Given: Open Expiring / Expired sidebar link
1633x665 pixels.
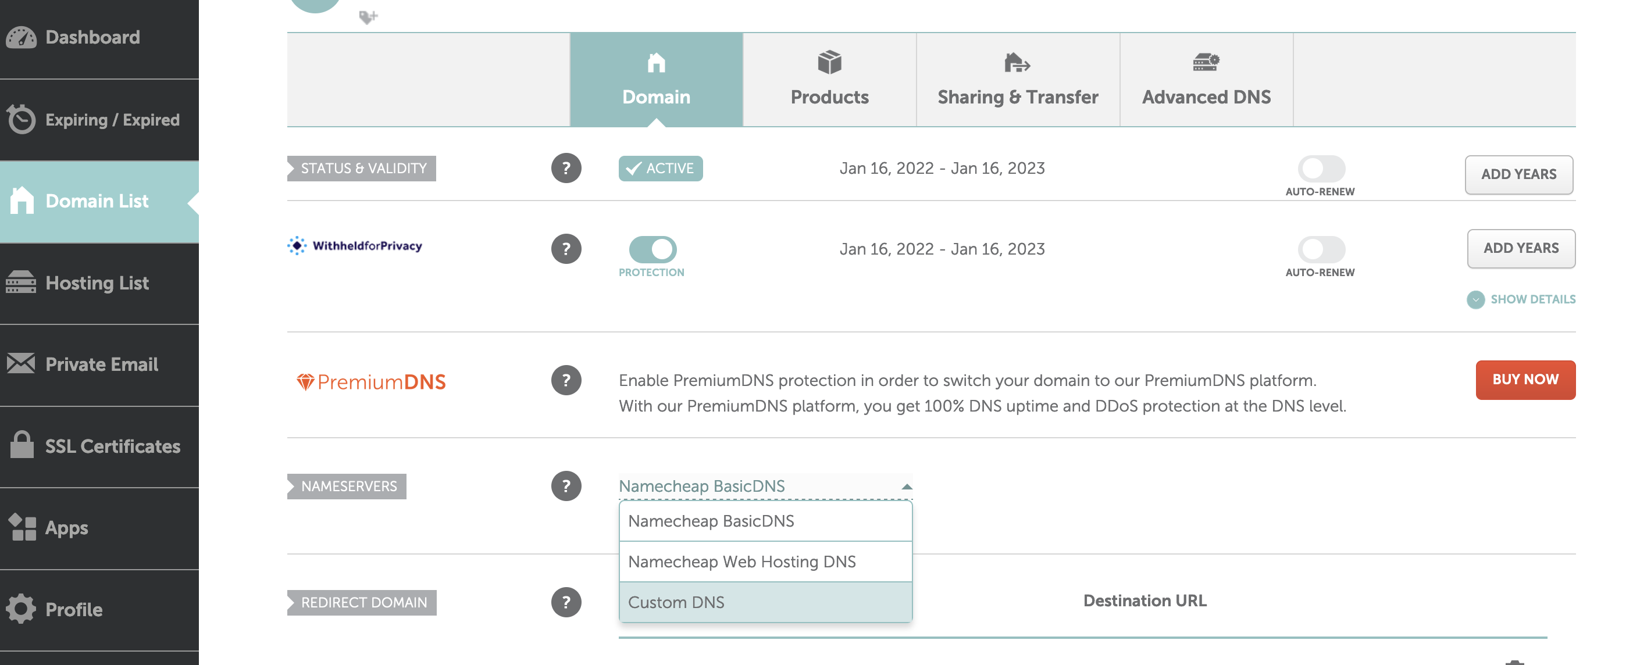Looking at the screenshot, I should coord(99,120).
